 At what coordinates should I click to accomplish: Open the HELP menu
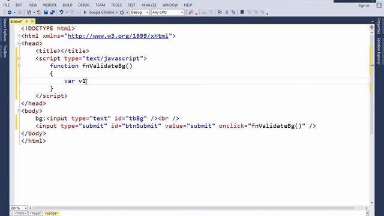click(188, 5)
